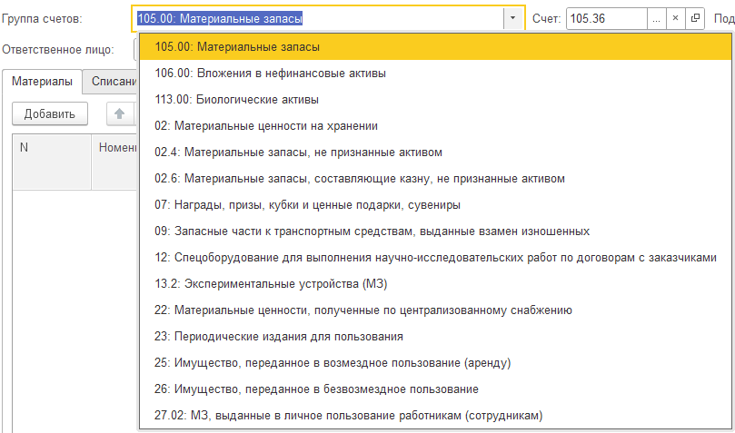735x433 pixels.
Task: Clear the Счет field with X icon
Action: 675,19
